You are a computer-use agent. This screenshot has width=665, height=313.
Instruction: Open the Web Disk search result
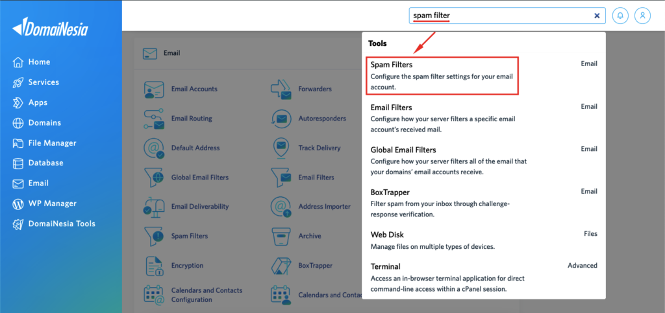click(x=483, y=240)
